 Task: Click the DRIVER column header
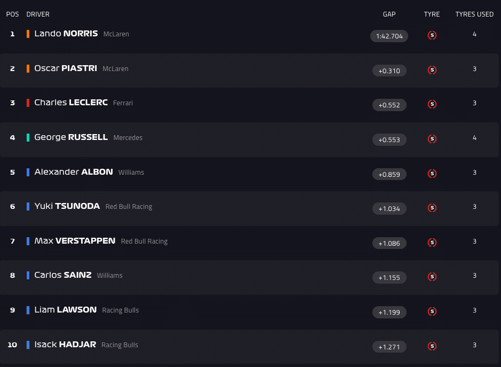click(38, 14)
